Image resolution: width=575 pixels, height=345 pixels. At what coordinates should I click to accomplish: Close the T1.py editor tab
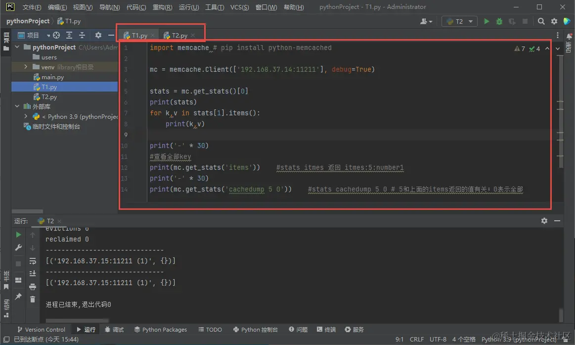(153, 35)
